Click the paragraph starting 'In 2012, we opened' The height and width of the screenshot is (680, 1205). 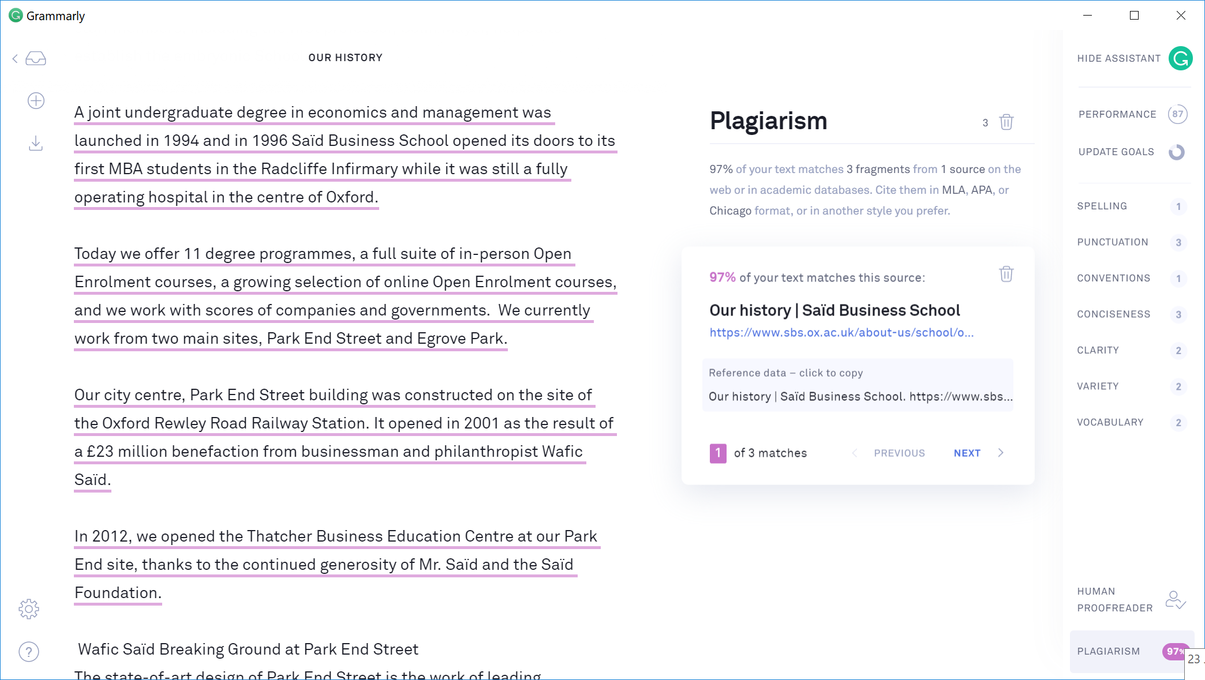338,564
